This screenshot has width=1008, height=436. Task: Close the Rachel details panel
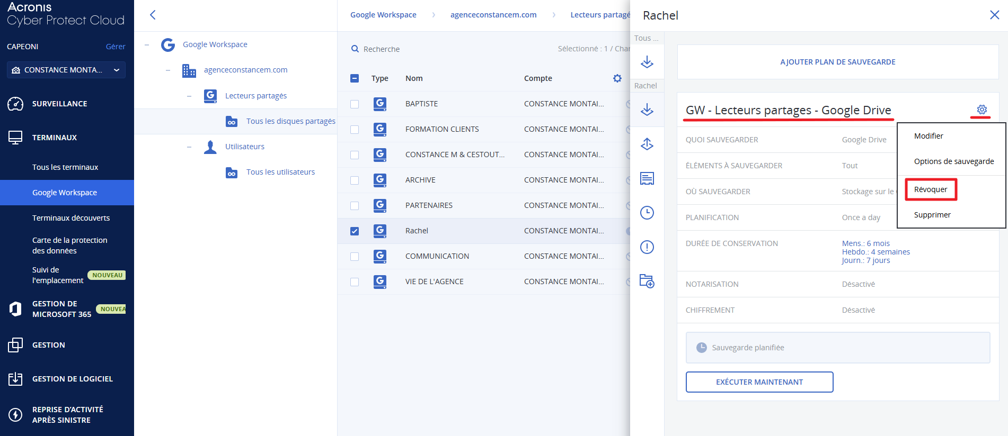(x=995, y=15)
